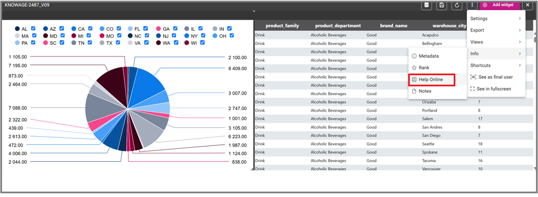This screenshot has height=197, width=538.
Task: Expand the Settings submenu
Action: pos(496,19)
